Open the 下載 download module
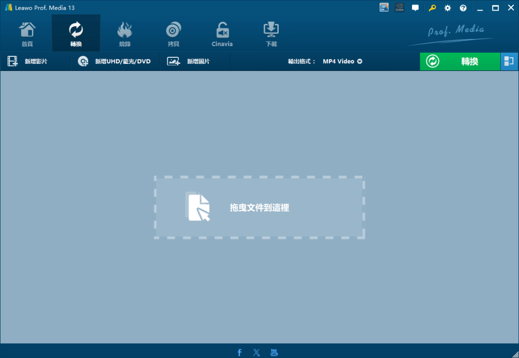This screenshot has width=519, height=358. (x=271, y=33)
